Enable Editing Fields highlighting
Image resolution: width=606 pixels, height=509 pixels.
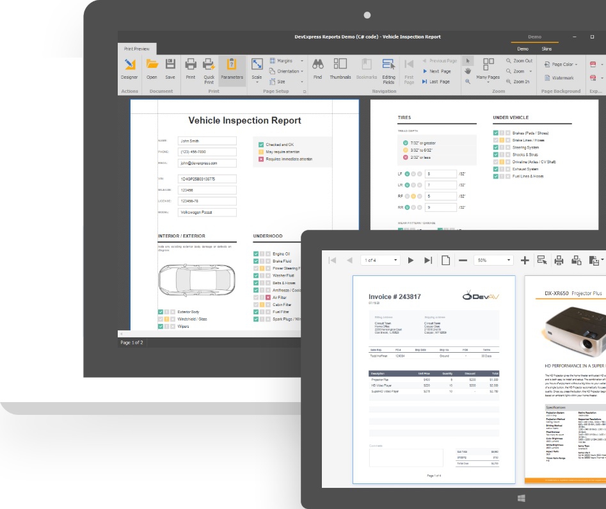pos(389,71)
